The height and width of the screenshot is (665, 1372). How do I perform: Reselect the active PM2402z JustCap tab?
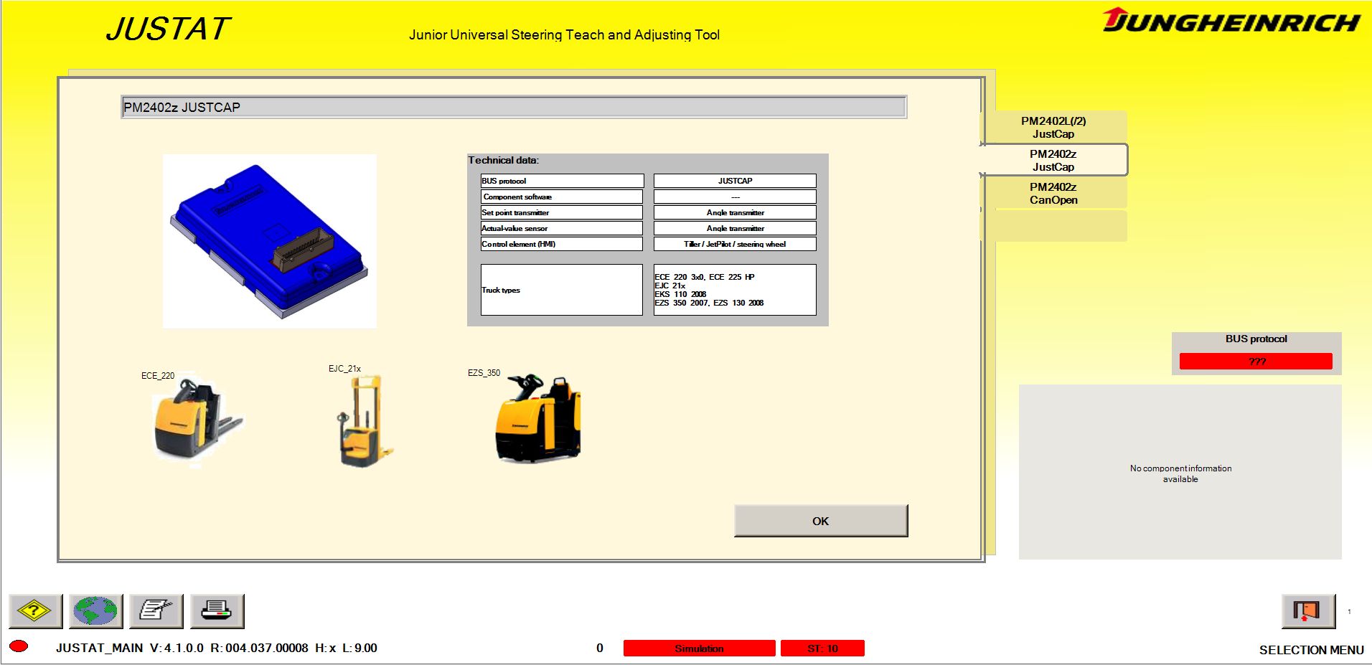[x=1052, y=160]
